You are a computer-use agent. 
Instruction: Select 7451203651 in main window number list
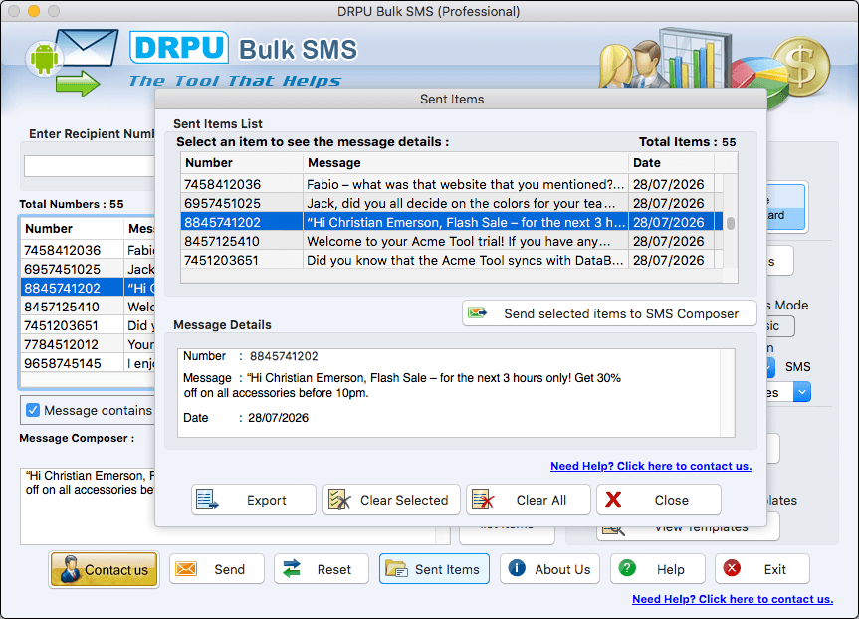click(88, 325)
